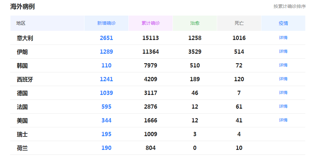The height and width of the screenshot is (156, 316).
Task: Open 详情 link for 法国
Action: pyautogui.click(x=283, y=106)
